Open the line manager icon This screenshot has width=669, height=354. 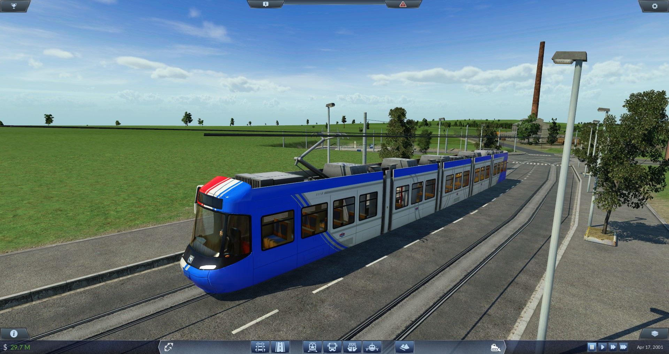click(x=169, y=347)
